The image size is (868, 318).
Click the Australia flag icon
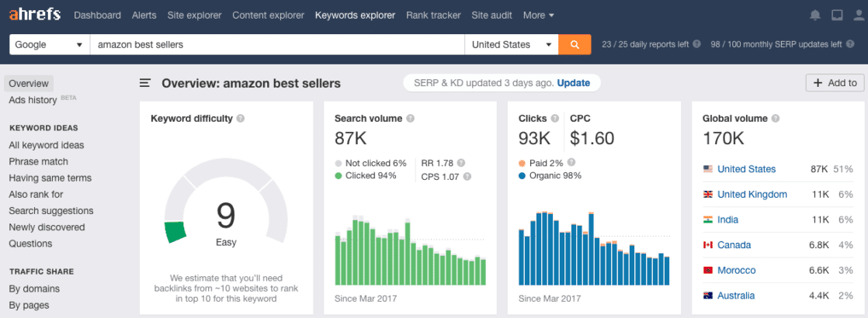coord(707,296)
